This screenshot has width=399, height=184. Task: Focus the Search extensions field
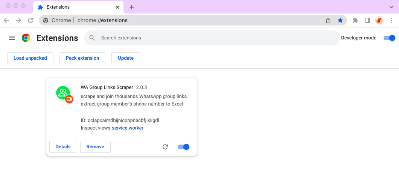212,38
